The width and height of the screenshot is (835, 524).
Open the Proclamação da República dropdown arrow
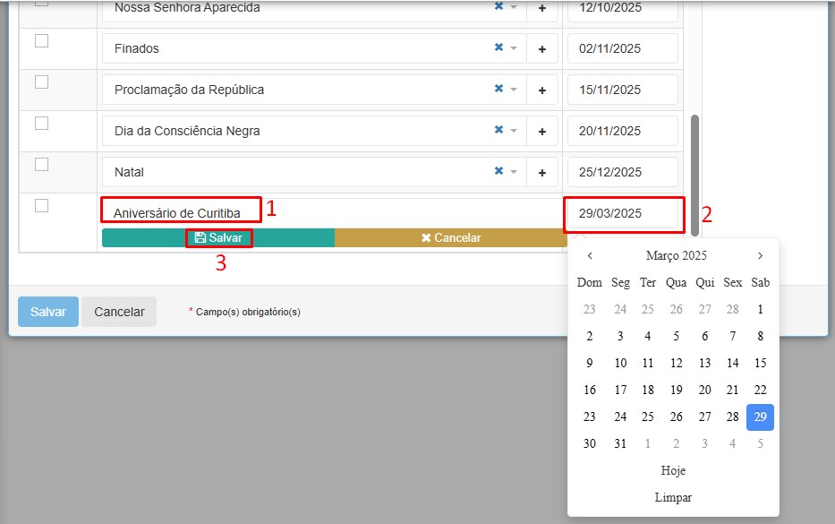click(515, 90)
